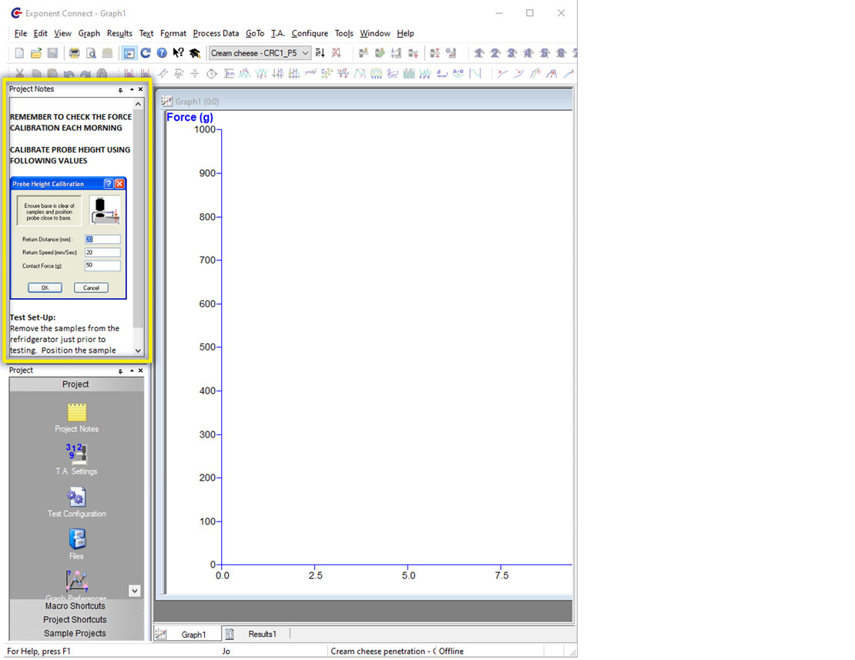Click OK in Probe Height Calibration dialog
855x660 pixels.
point(44,287)
